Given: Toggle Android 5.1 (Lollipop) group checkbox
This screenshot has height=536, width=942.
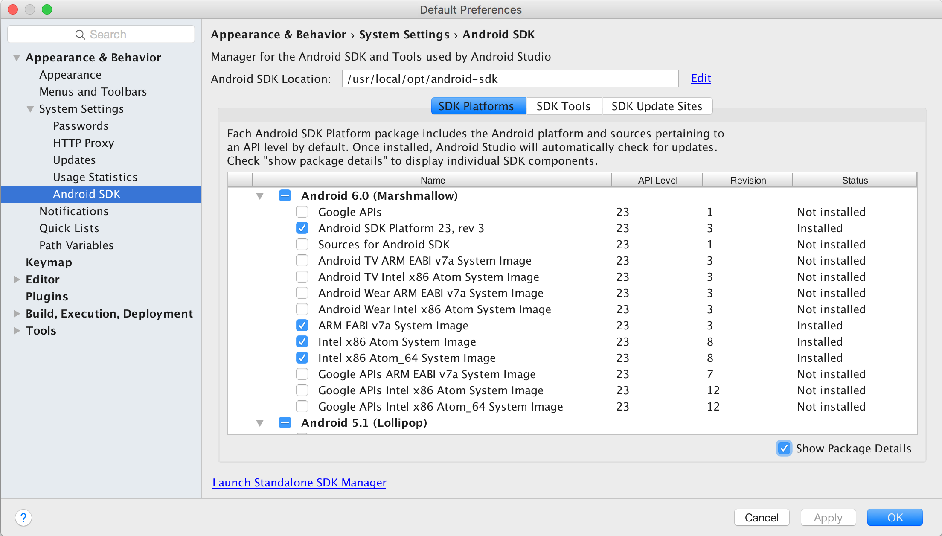Looking at the screenshot, I should click(285, 423).
